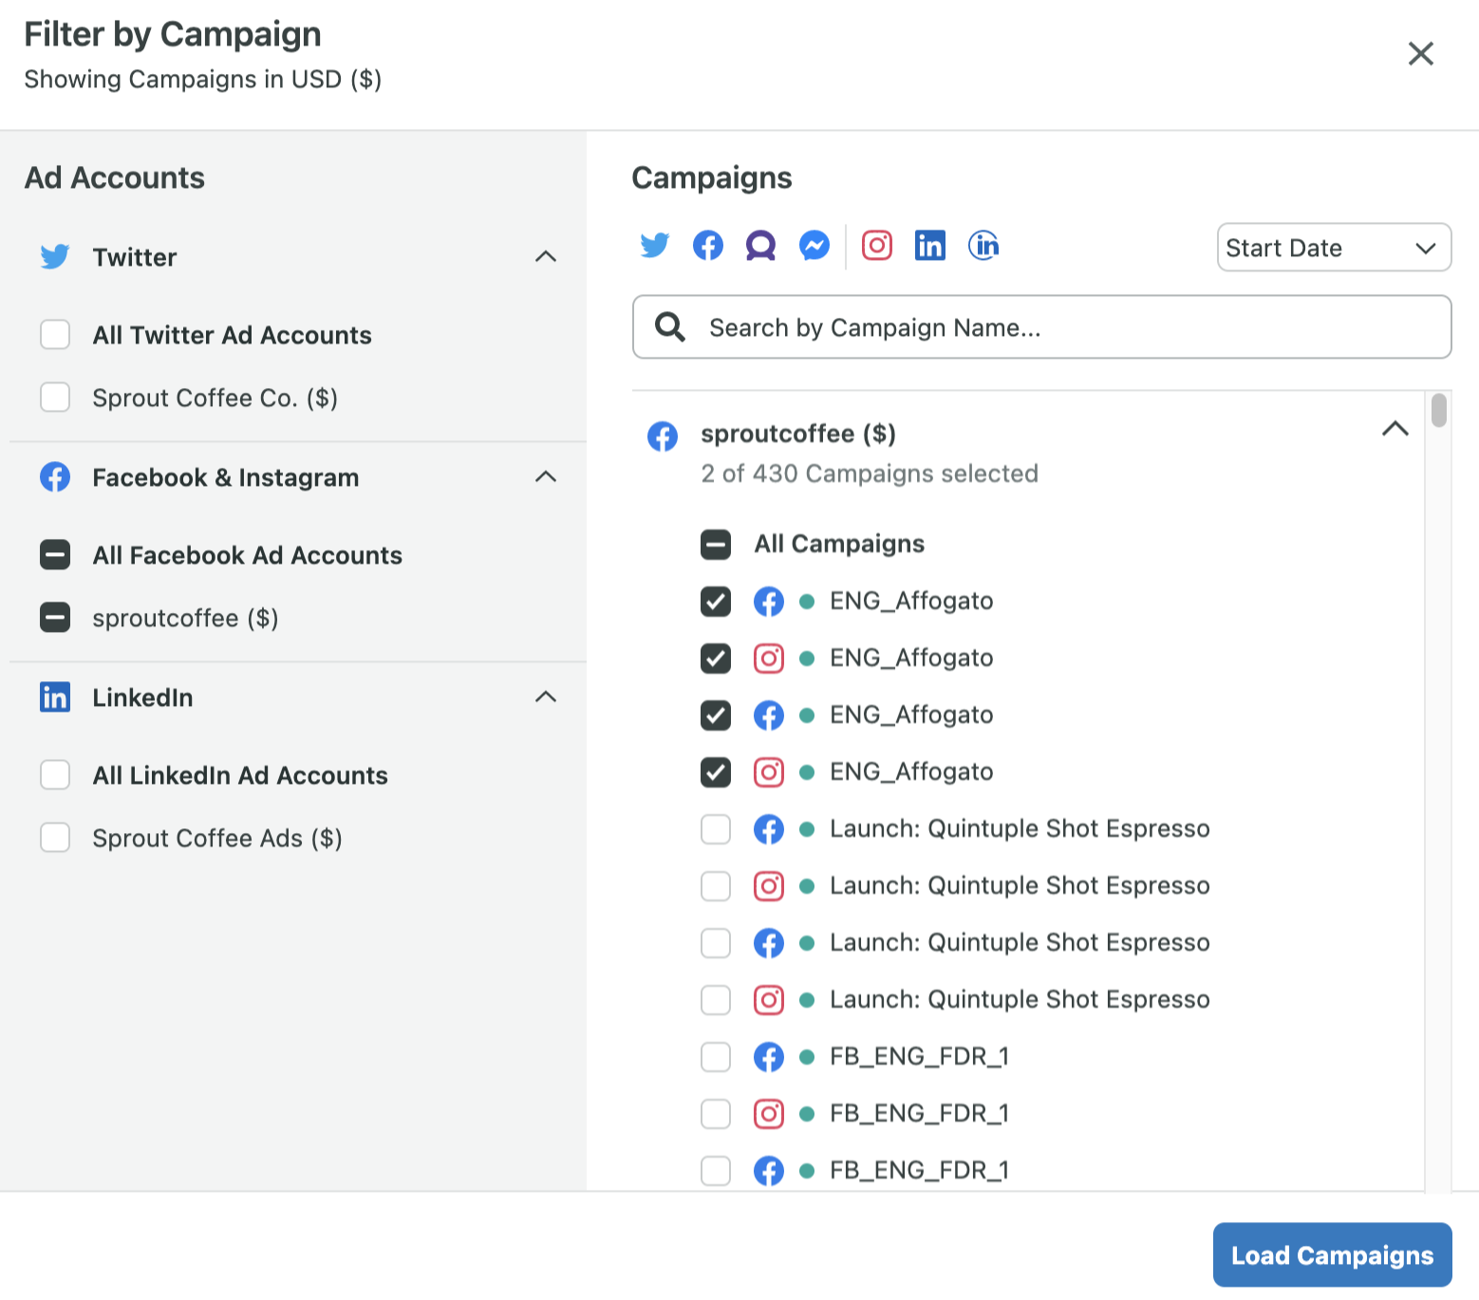Filter campaigns by the circular LinkedIn icon
The image size is (1479, 1300).
(983, 246)
